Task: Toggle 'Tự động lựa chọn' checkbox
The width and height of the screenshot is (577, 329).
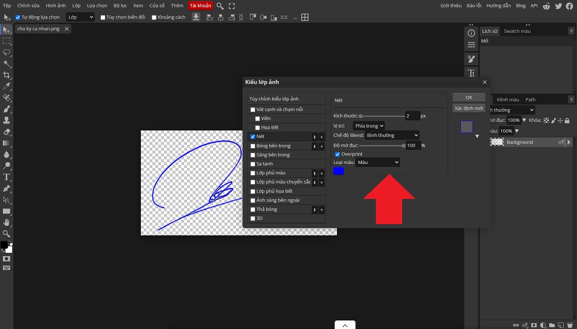Action: tap(18, 17)
